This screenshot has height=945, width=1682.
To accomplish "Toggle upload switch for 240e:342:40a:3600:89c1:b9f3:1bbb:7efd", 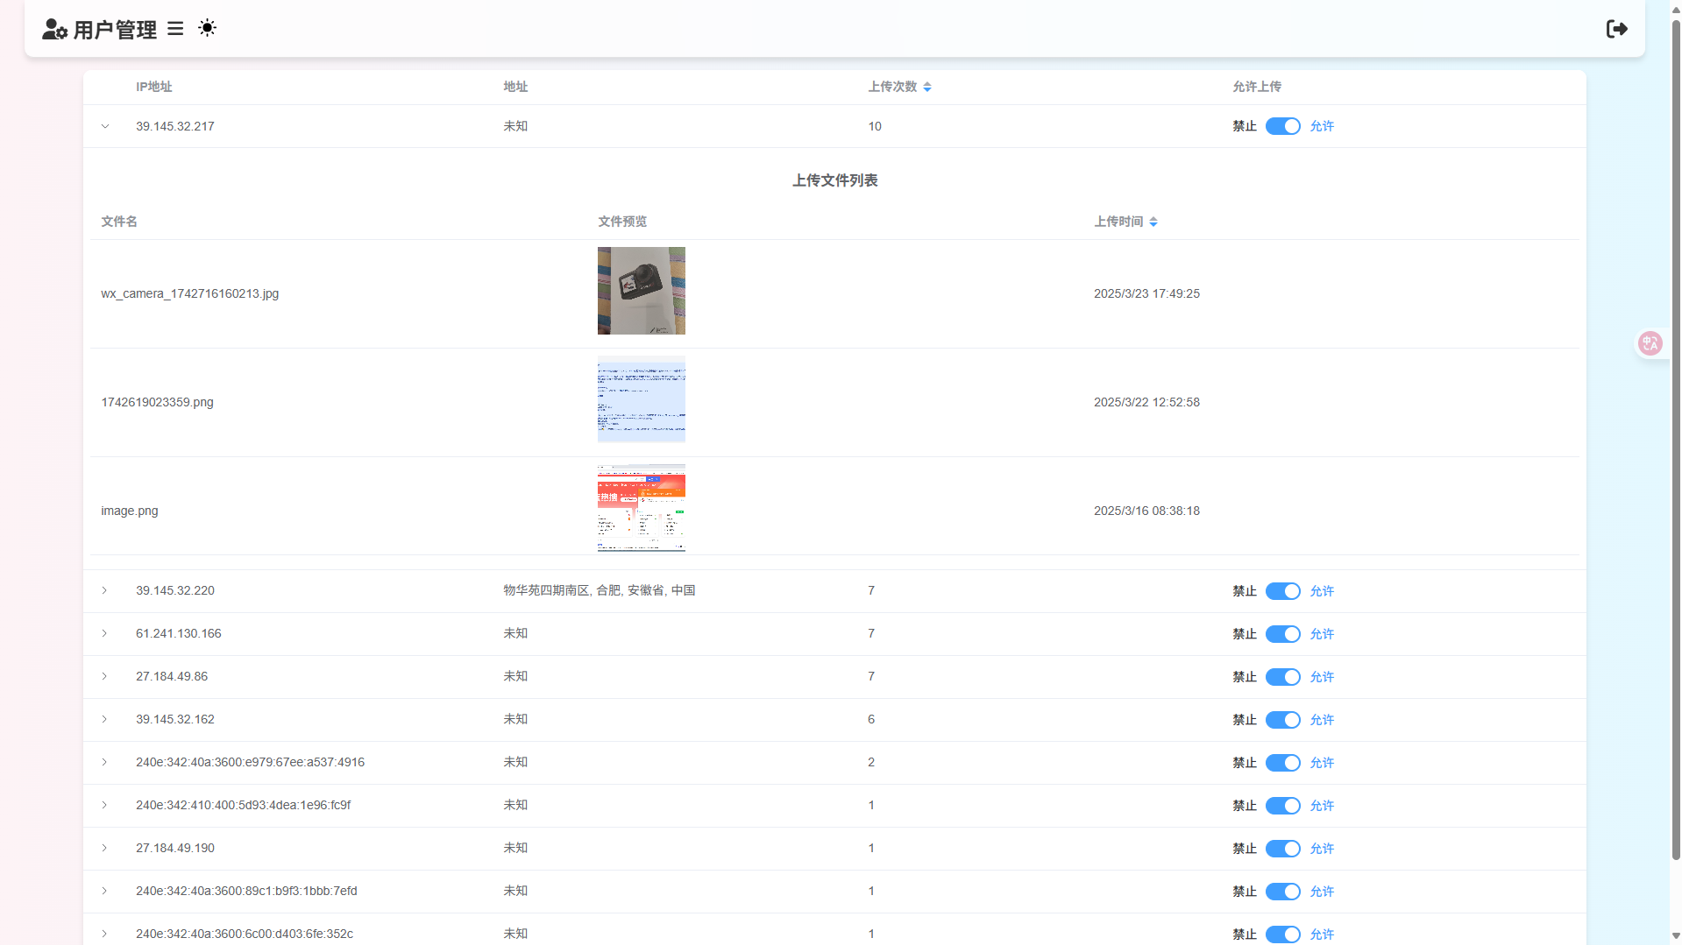I will click(x=1282, y=892).
